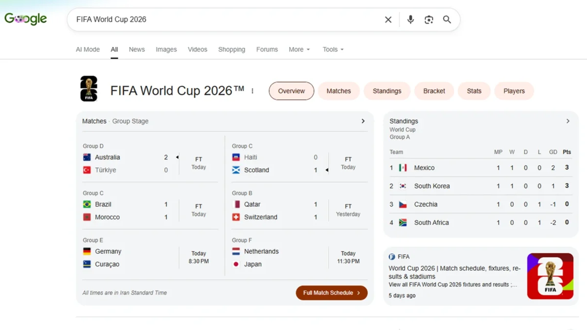The width and height of the screenshot is (587, 330).
Task: Click the Full Match Schedule button
Action: [x=332, y=293]
